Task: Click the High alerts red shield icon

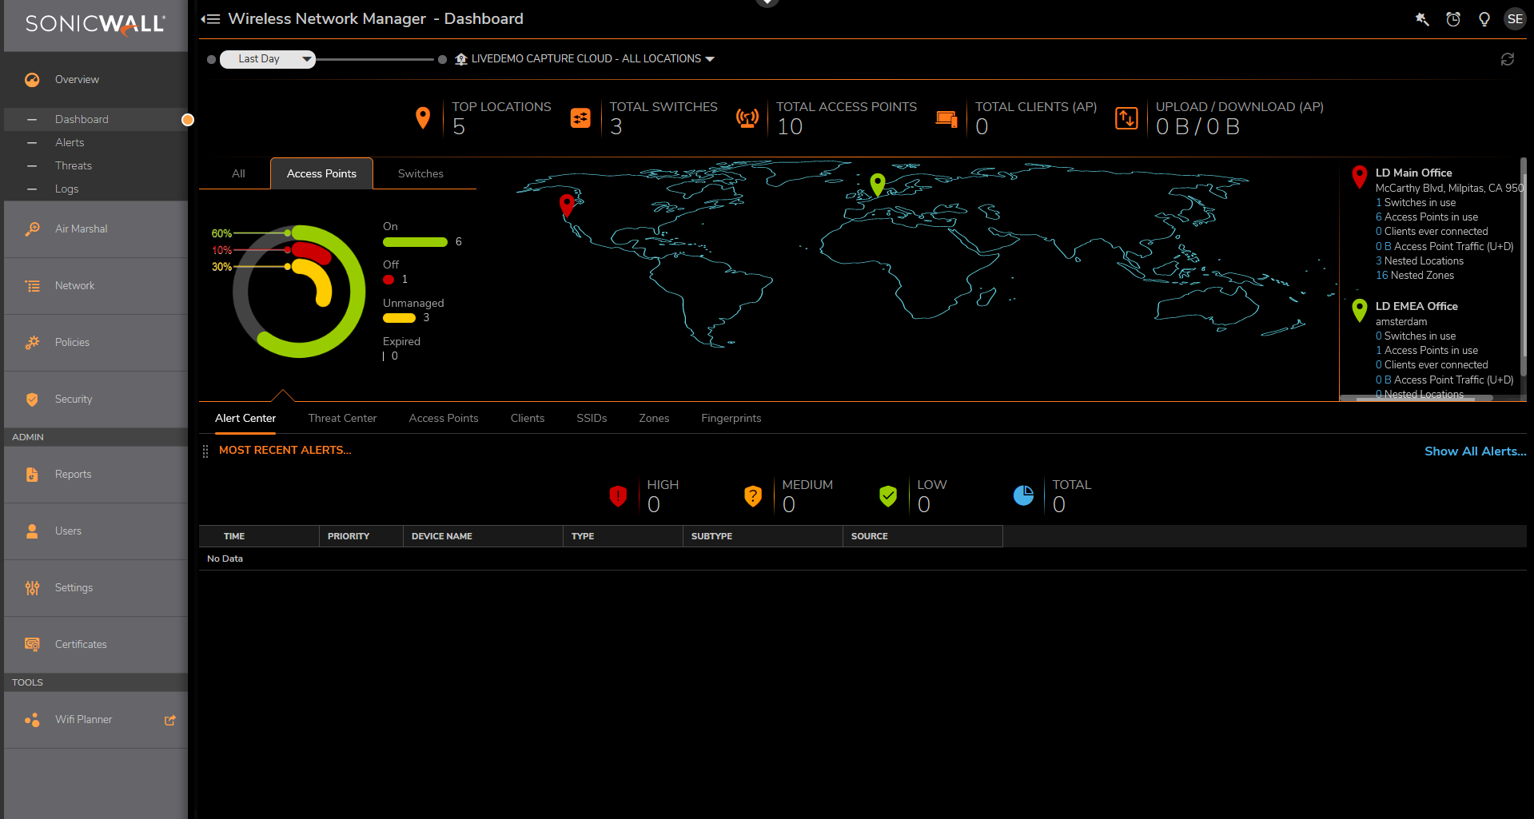Action: click(618, 496)
